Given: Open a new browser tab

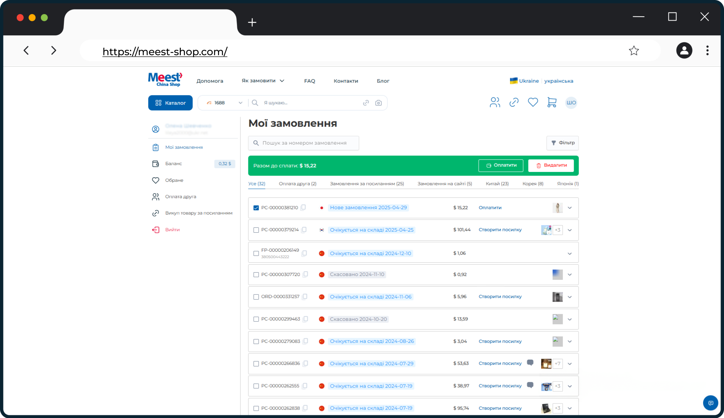Looking at the screenshot, I should click(252, 22).
